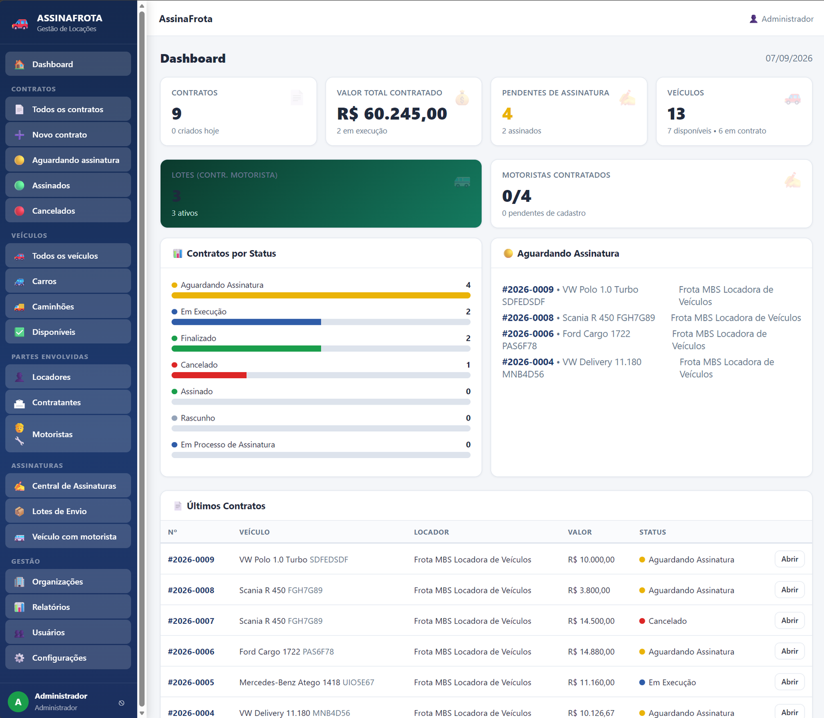The width and height of the screenshot is (824, 718).
Task: Click the box icon beside Lotes de Envio
Action: click(x=20, y=511)
